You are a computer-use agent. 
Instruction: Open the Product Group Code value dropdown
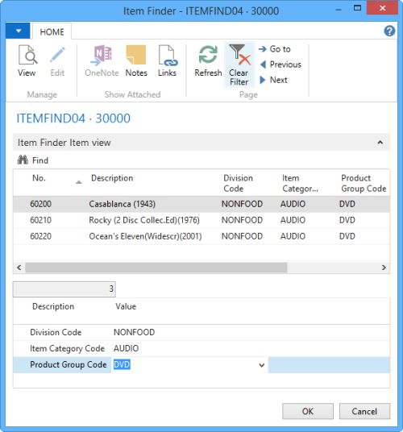click(x=262, y=365)
